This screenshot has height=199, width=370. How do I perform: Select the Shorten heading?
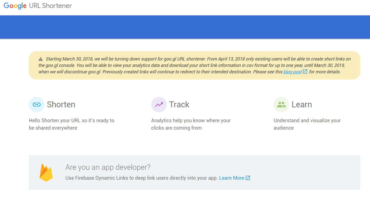(61, 104)
